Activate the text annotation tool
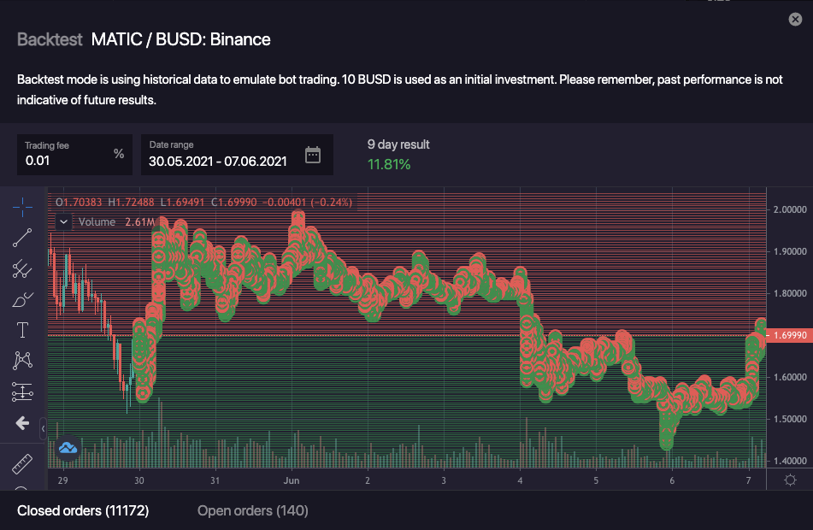Viewport: 813px width, 530px height. [23, 330]
